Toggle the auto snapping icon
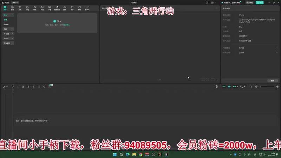The image size is (281, 158). click(229, 87)
